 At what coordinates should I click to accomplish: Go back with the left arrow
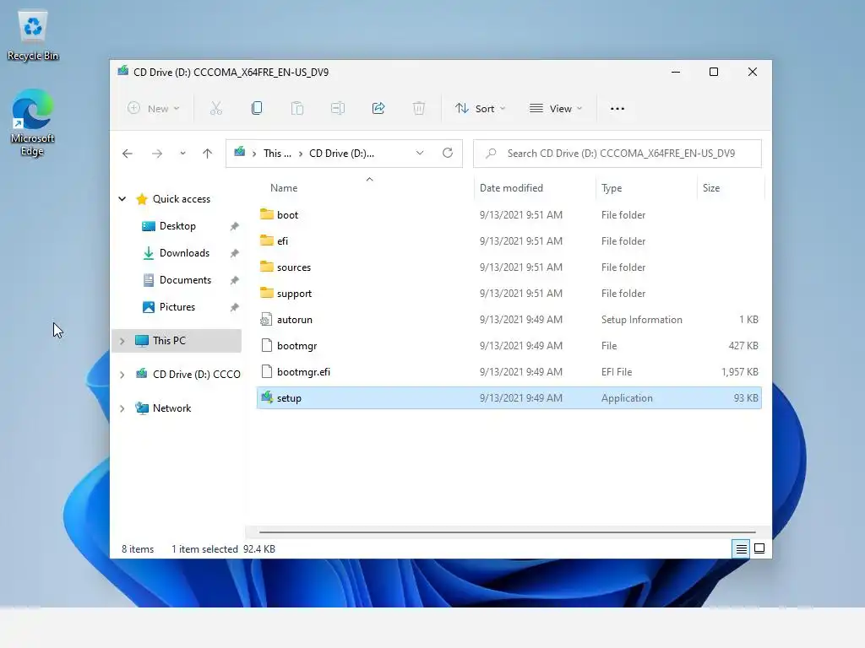128,154
